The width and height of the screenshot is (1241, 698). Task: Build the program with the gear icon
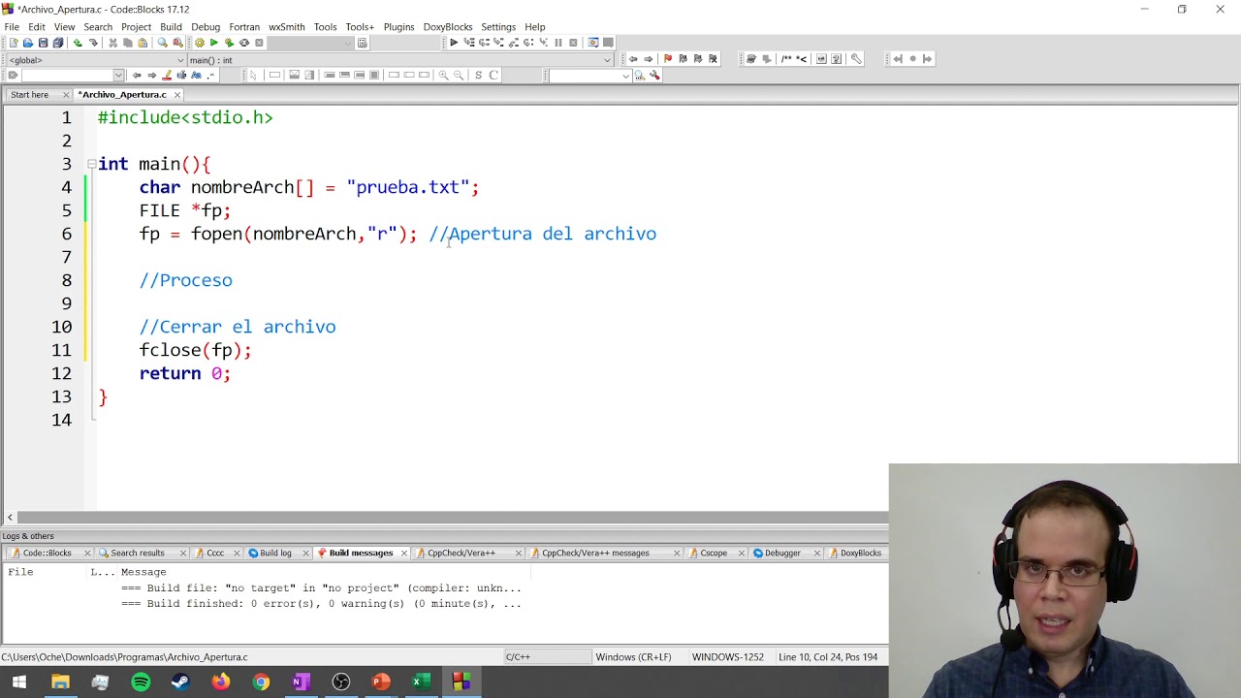point(199,43)
